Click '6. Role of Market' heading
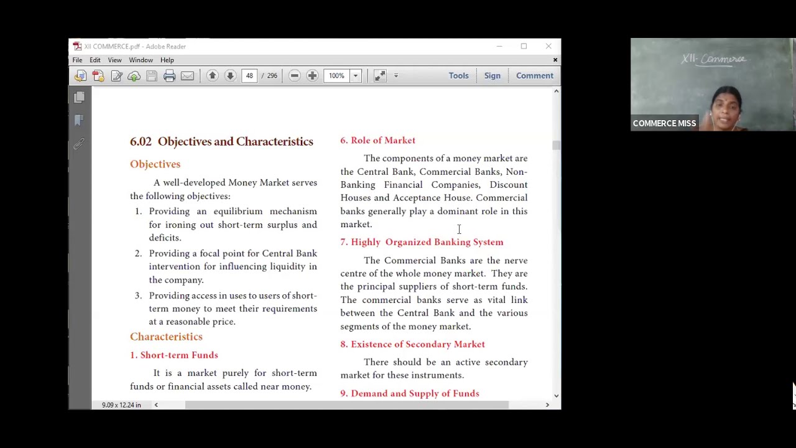 (377, 141)
